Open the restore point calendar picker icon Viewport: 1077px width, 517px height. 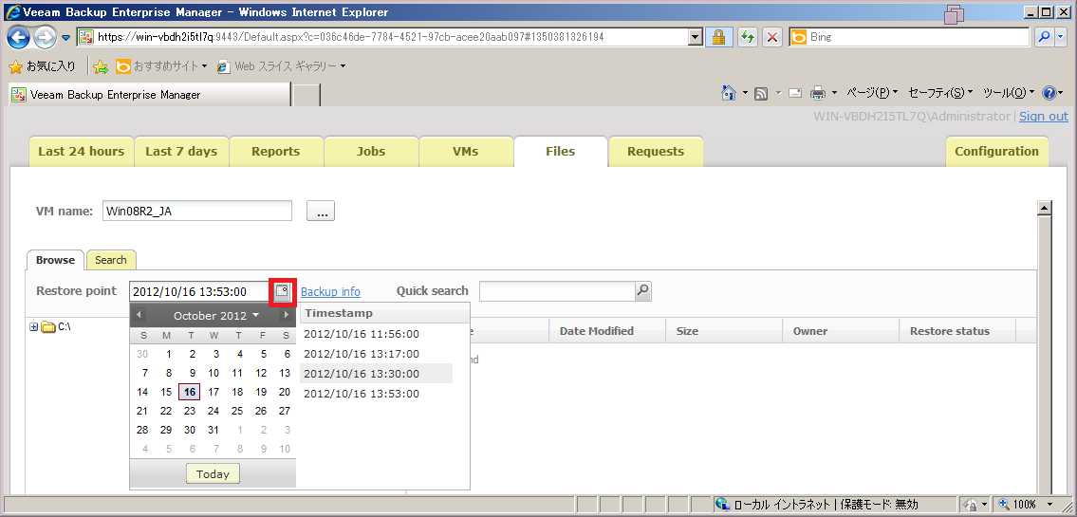(283, 292)
